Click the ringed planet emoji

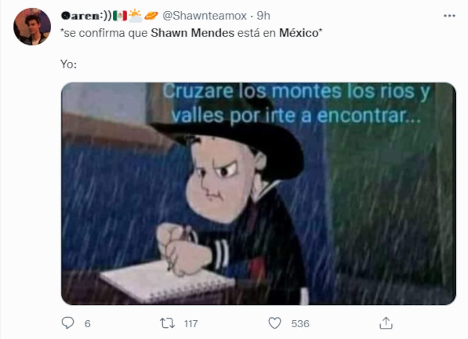coord(151,16)
